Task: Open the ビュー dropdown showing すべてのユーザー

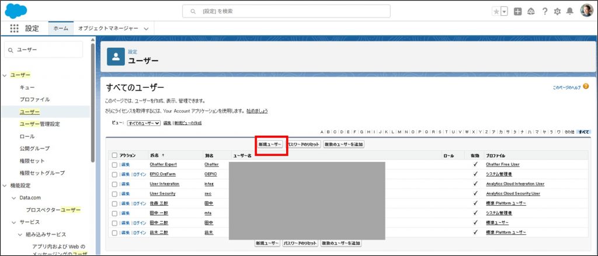Action: [143, 123]
